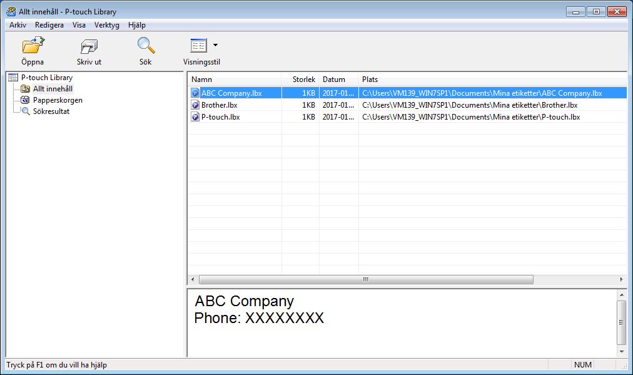Click the Skriv ut printer icon

click(x=89, y=46)
